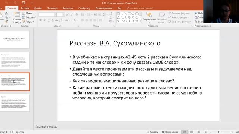
Task: Open Контур фигуры shape outline dropdown
Action: click(x=179, y=17)
